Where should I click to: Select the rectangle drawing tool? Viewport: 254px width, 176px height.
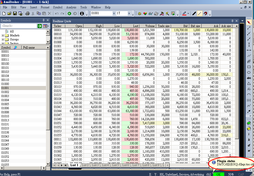pyautogui.click(x=249, y=67)
